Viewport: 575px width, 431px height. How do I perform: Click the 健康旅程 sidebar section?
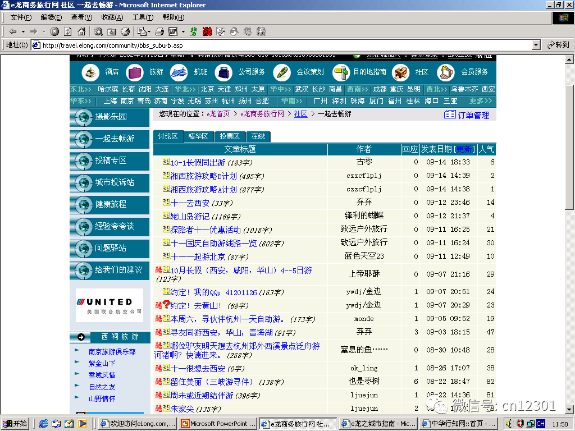tap(109, 204)
